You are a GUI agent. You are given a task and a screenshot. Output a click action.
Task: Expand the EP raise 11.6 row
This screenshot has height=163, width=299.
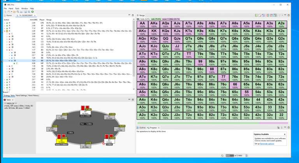click(x=5, y=28)
